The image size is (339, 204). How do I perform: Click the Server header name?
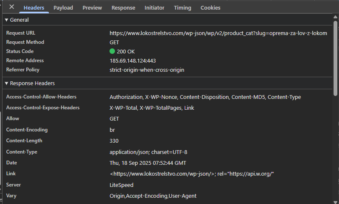[13, 185]
